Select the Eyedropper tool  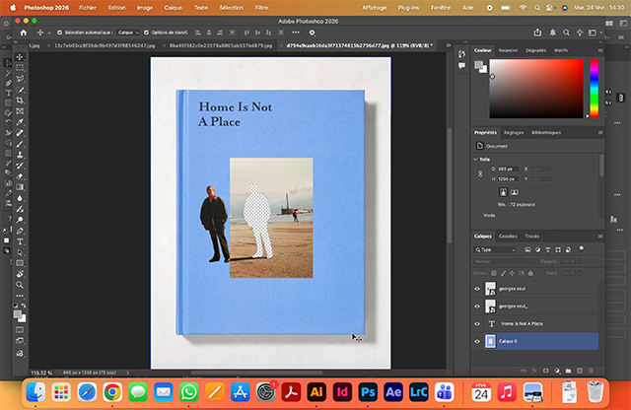tap(20, 122)
